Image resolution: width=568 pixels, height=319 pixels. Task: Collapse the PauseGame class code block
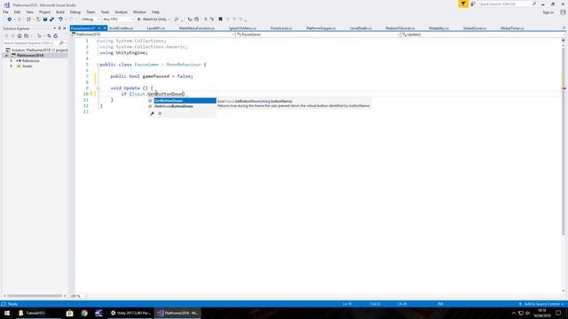[x=98, y=65]
